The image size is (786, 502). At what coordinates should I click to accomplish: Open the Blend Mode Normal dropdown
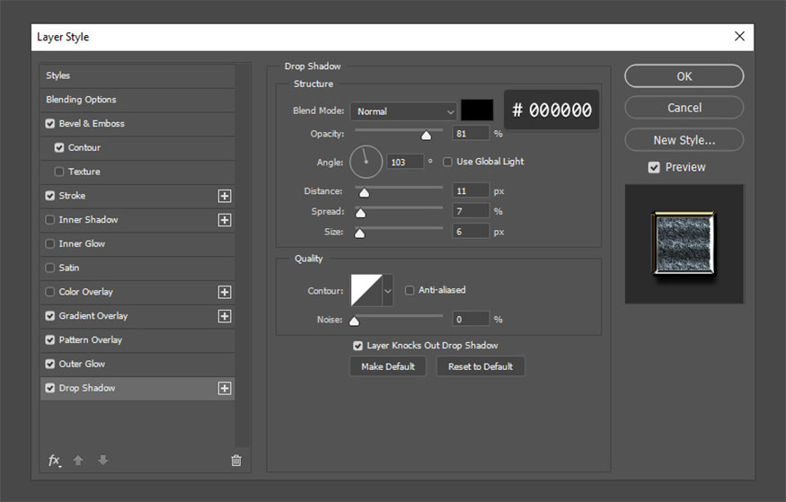coord(403,111)
